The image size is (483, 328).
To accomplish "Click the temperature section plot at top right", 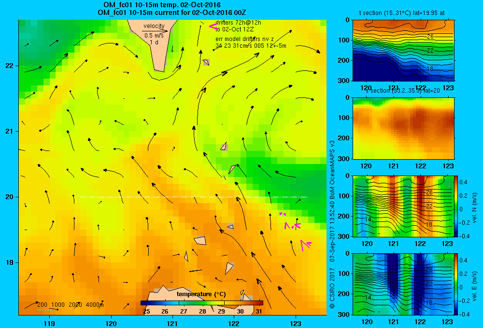I will [x=403, y=51].
